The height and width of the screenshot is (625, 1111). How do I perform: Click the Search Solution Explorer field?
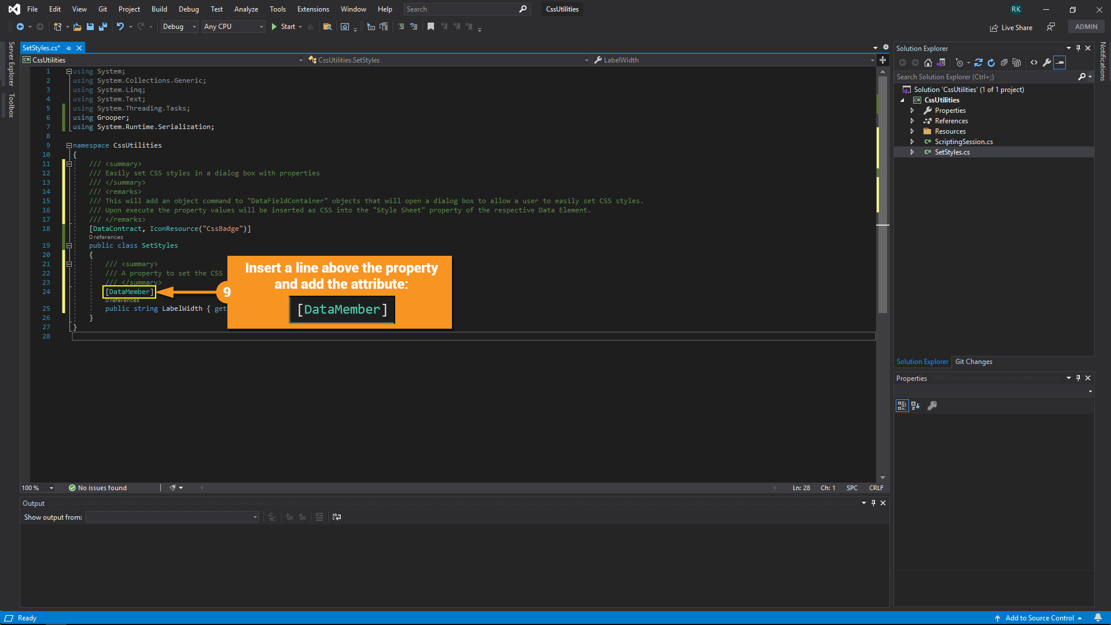pyautogui.click(x=984, y=77)
